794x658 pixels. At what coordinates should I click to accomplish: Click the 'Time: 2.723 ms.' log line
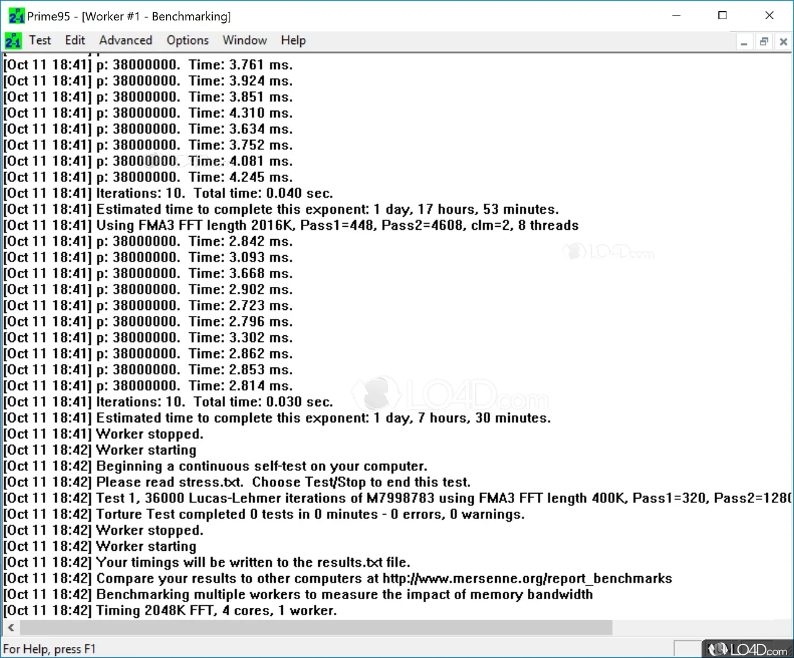[x=148, y=306]
